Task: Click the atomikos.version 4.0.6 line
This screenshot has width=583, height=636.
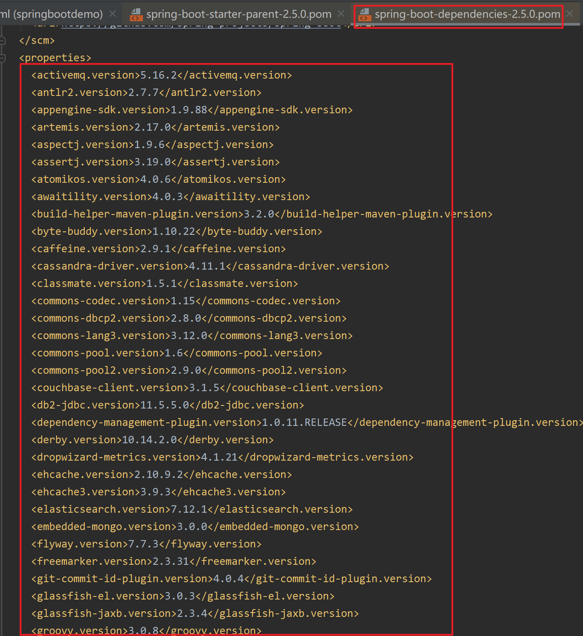Action: 159,179
